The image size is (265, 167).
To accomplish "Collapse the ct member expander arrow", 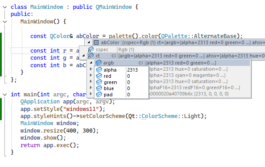I will coord(83,56).
